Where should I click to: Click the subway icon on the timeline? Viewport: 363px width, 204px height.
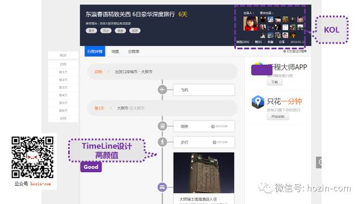(162, 126)
